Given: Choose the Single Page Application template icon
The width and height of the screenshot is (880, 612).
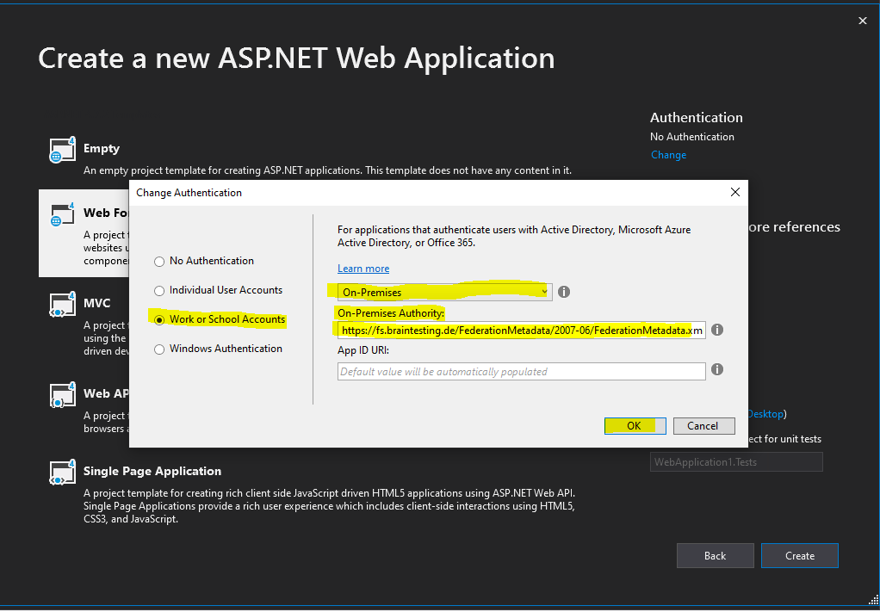Looking at the screenshot, I should point(62,473).
